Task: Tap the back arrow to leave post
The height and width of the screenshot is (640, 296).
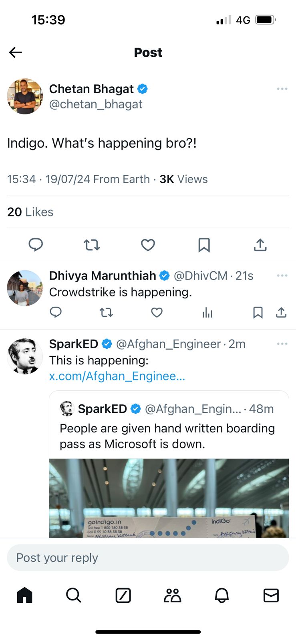Action: (x=16, y=52)
